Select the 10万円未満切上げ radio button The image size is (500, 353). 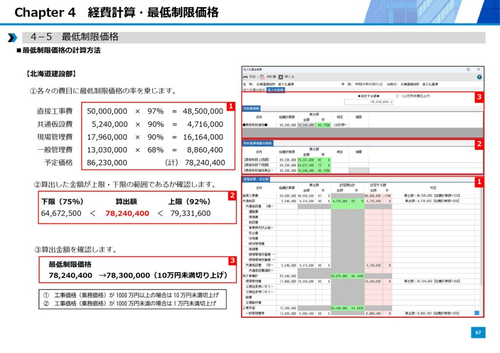(x=397, y=96)
